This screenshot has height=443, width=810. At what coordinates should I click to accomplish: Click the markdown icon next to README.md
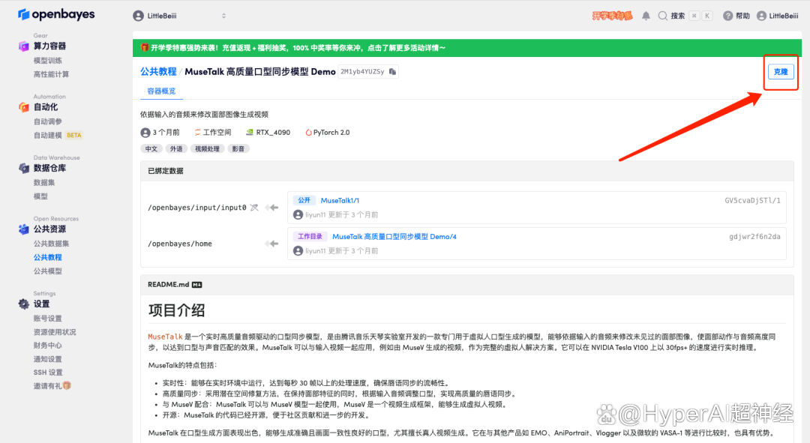click(196, 285)
